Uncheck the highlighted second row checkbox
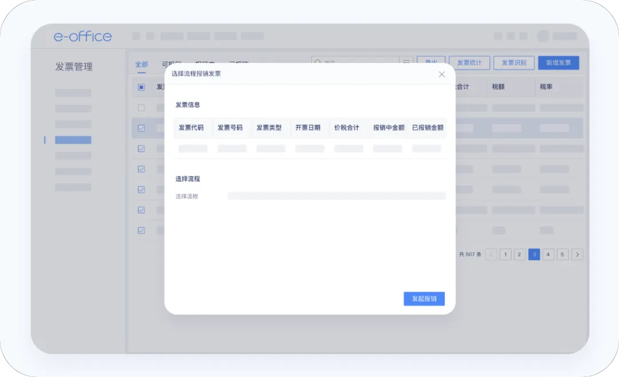Screen dimensions: 619x377 pos(142,128)
